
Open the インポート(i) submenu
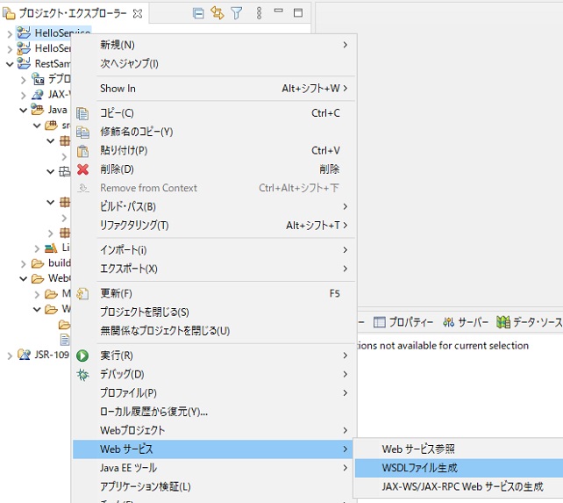click(216, 250)
